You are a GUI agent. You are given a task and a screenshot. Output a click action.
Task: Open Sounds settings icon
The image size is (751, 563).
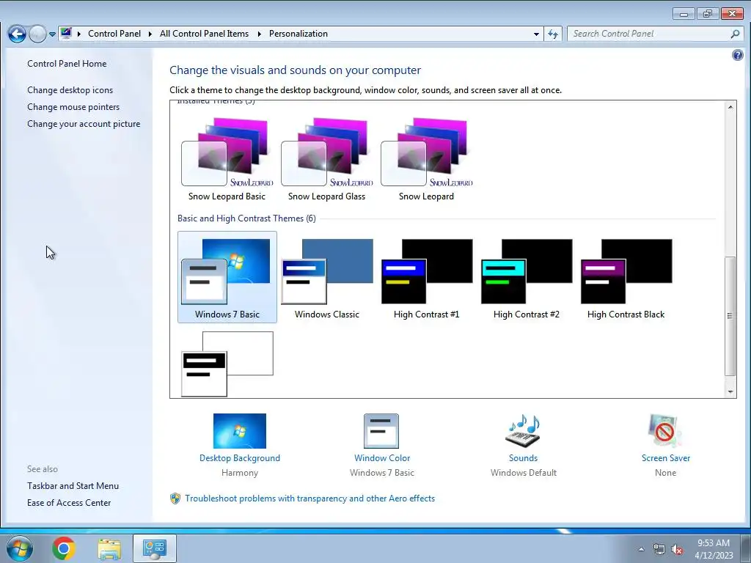523,430
